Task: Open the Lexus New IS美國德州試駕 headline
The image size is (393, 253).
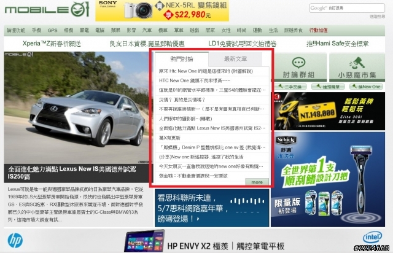Action: pyautogui.click(x=72, y=173)
